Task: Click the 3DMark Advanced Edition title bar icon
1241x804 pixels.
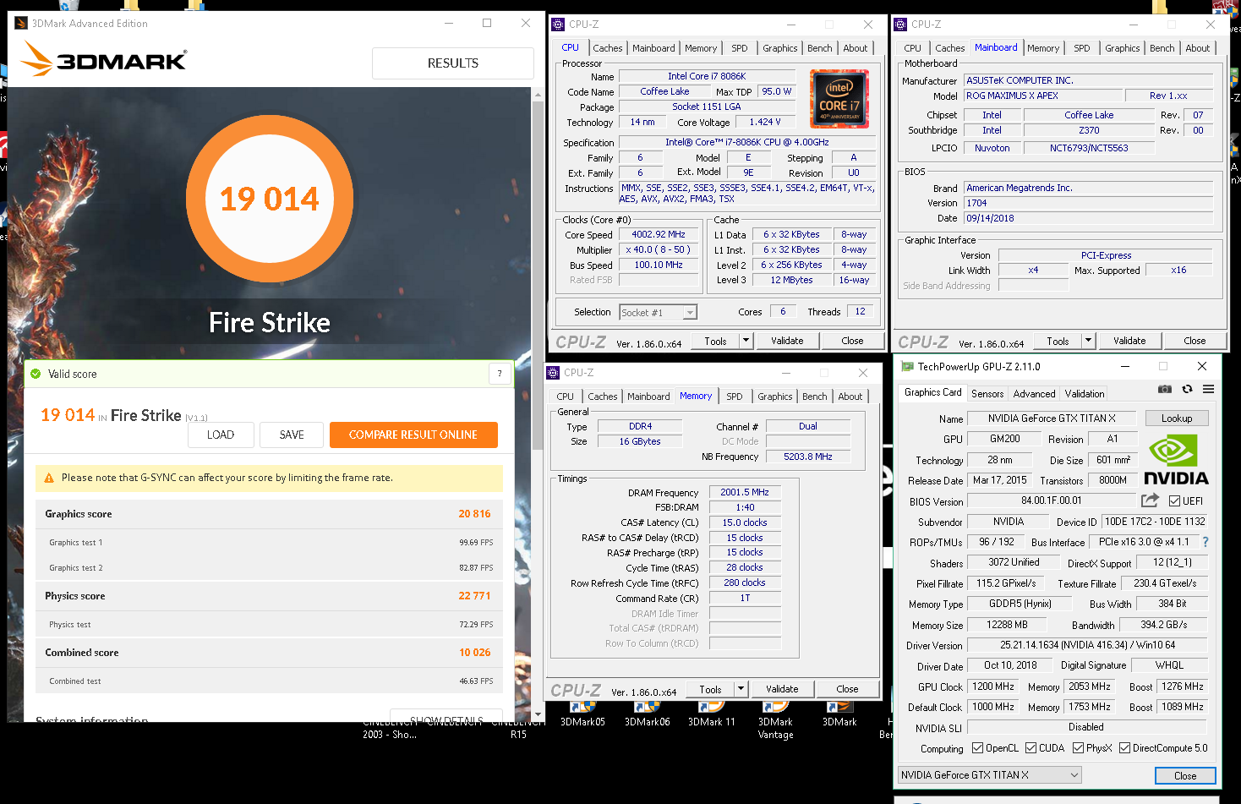Action: click(x=21, y=23)
